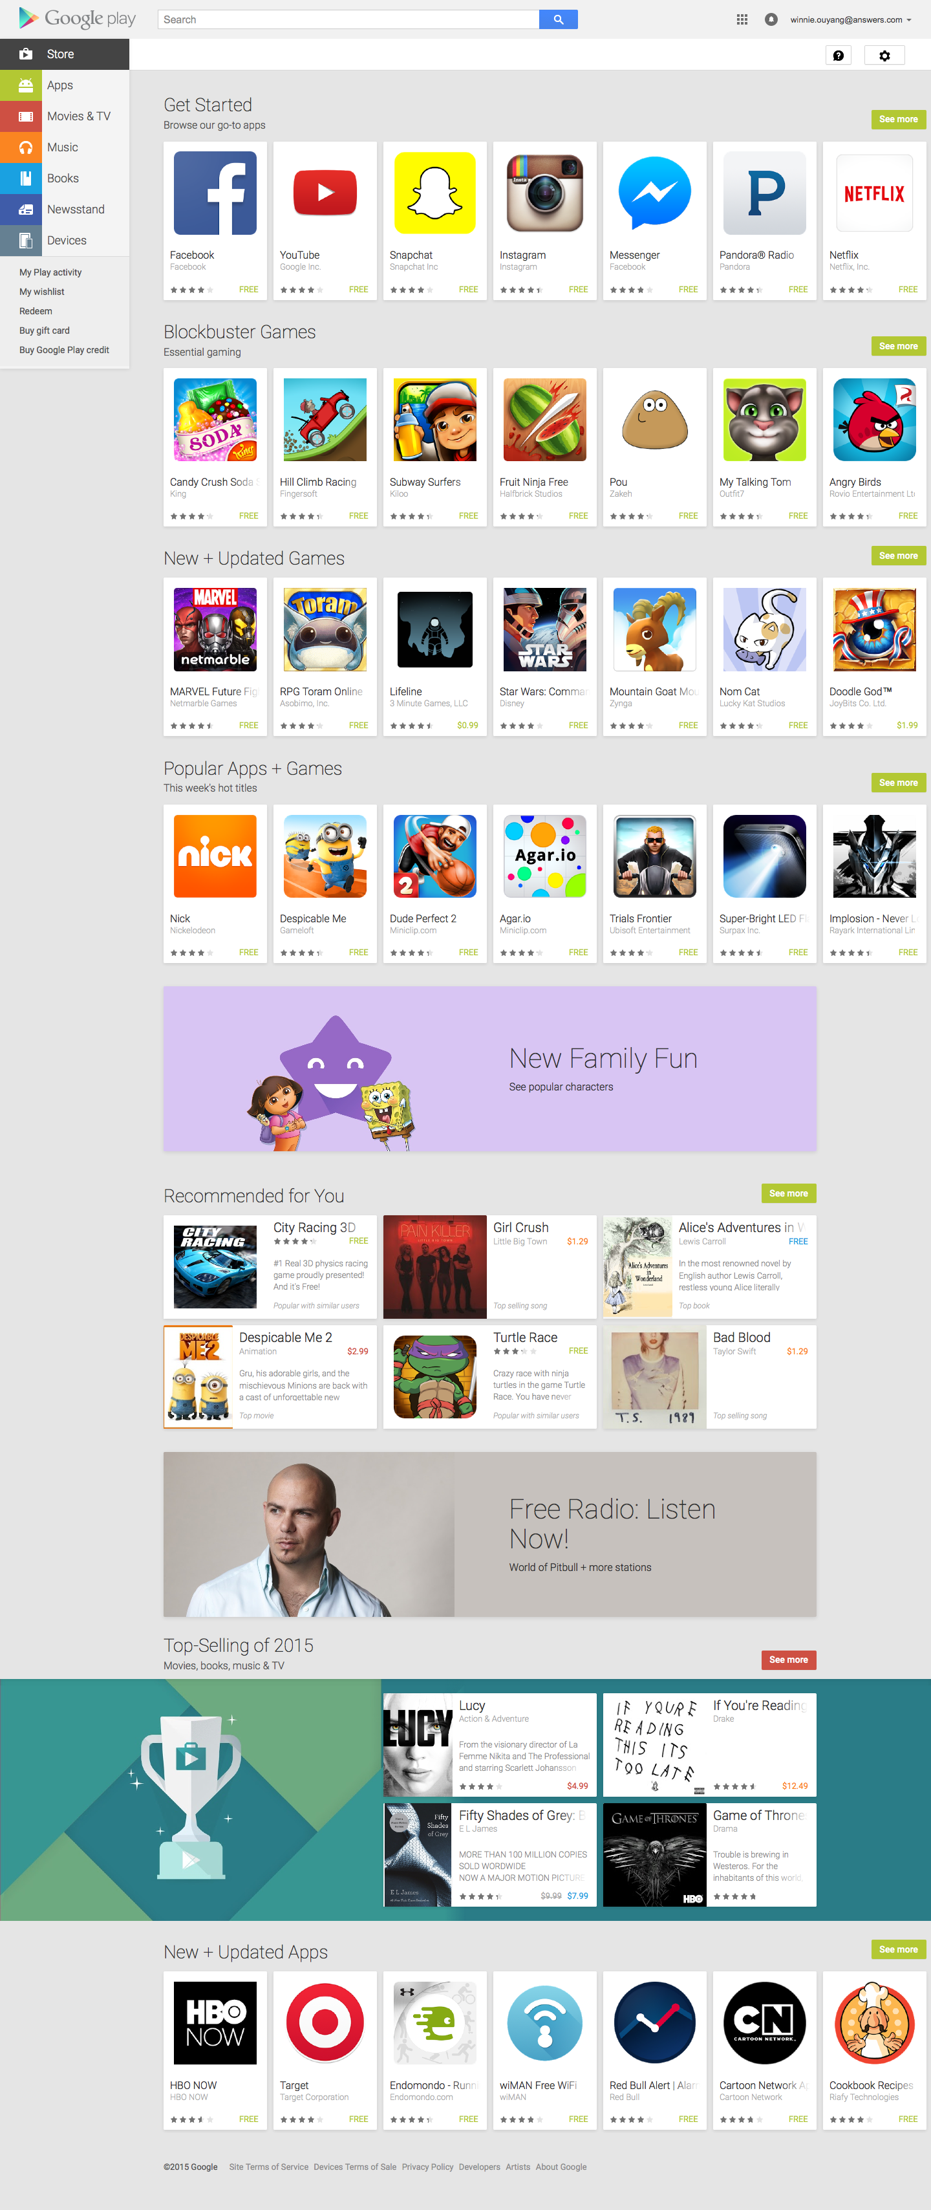The height and width of the screenshot is (2210, 931).
Task: Open the Google apps grid icon
Action: click(x=742, y=19)
